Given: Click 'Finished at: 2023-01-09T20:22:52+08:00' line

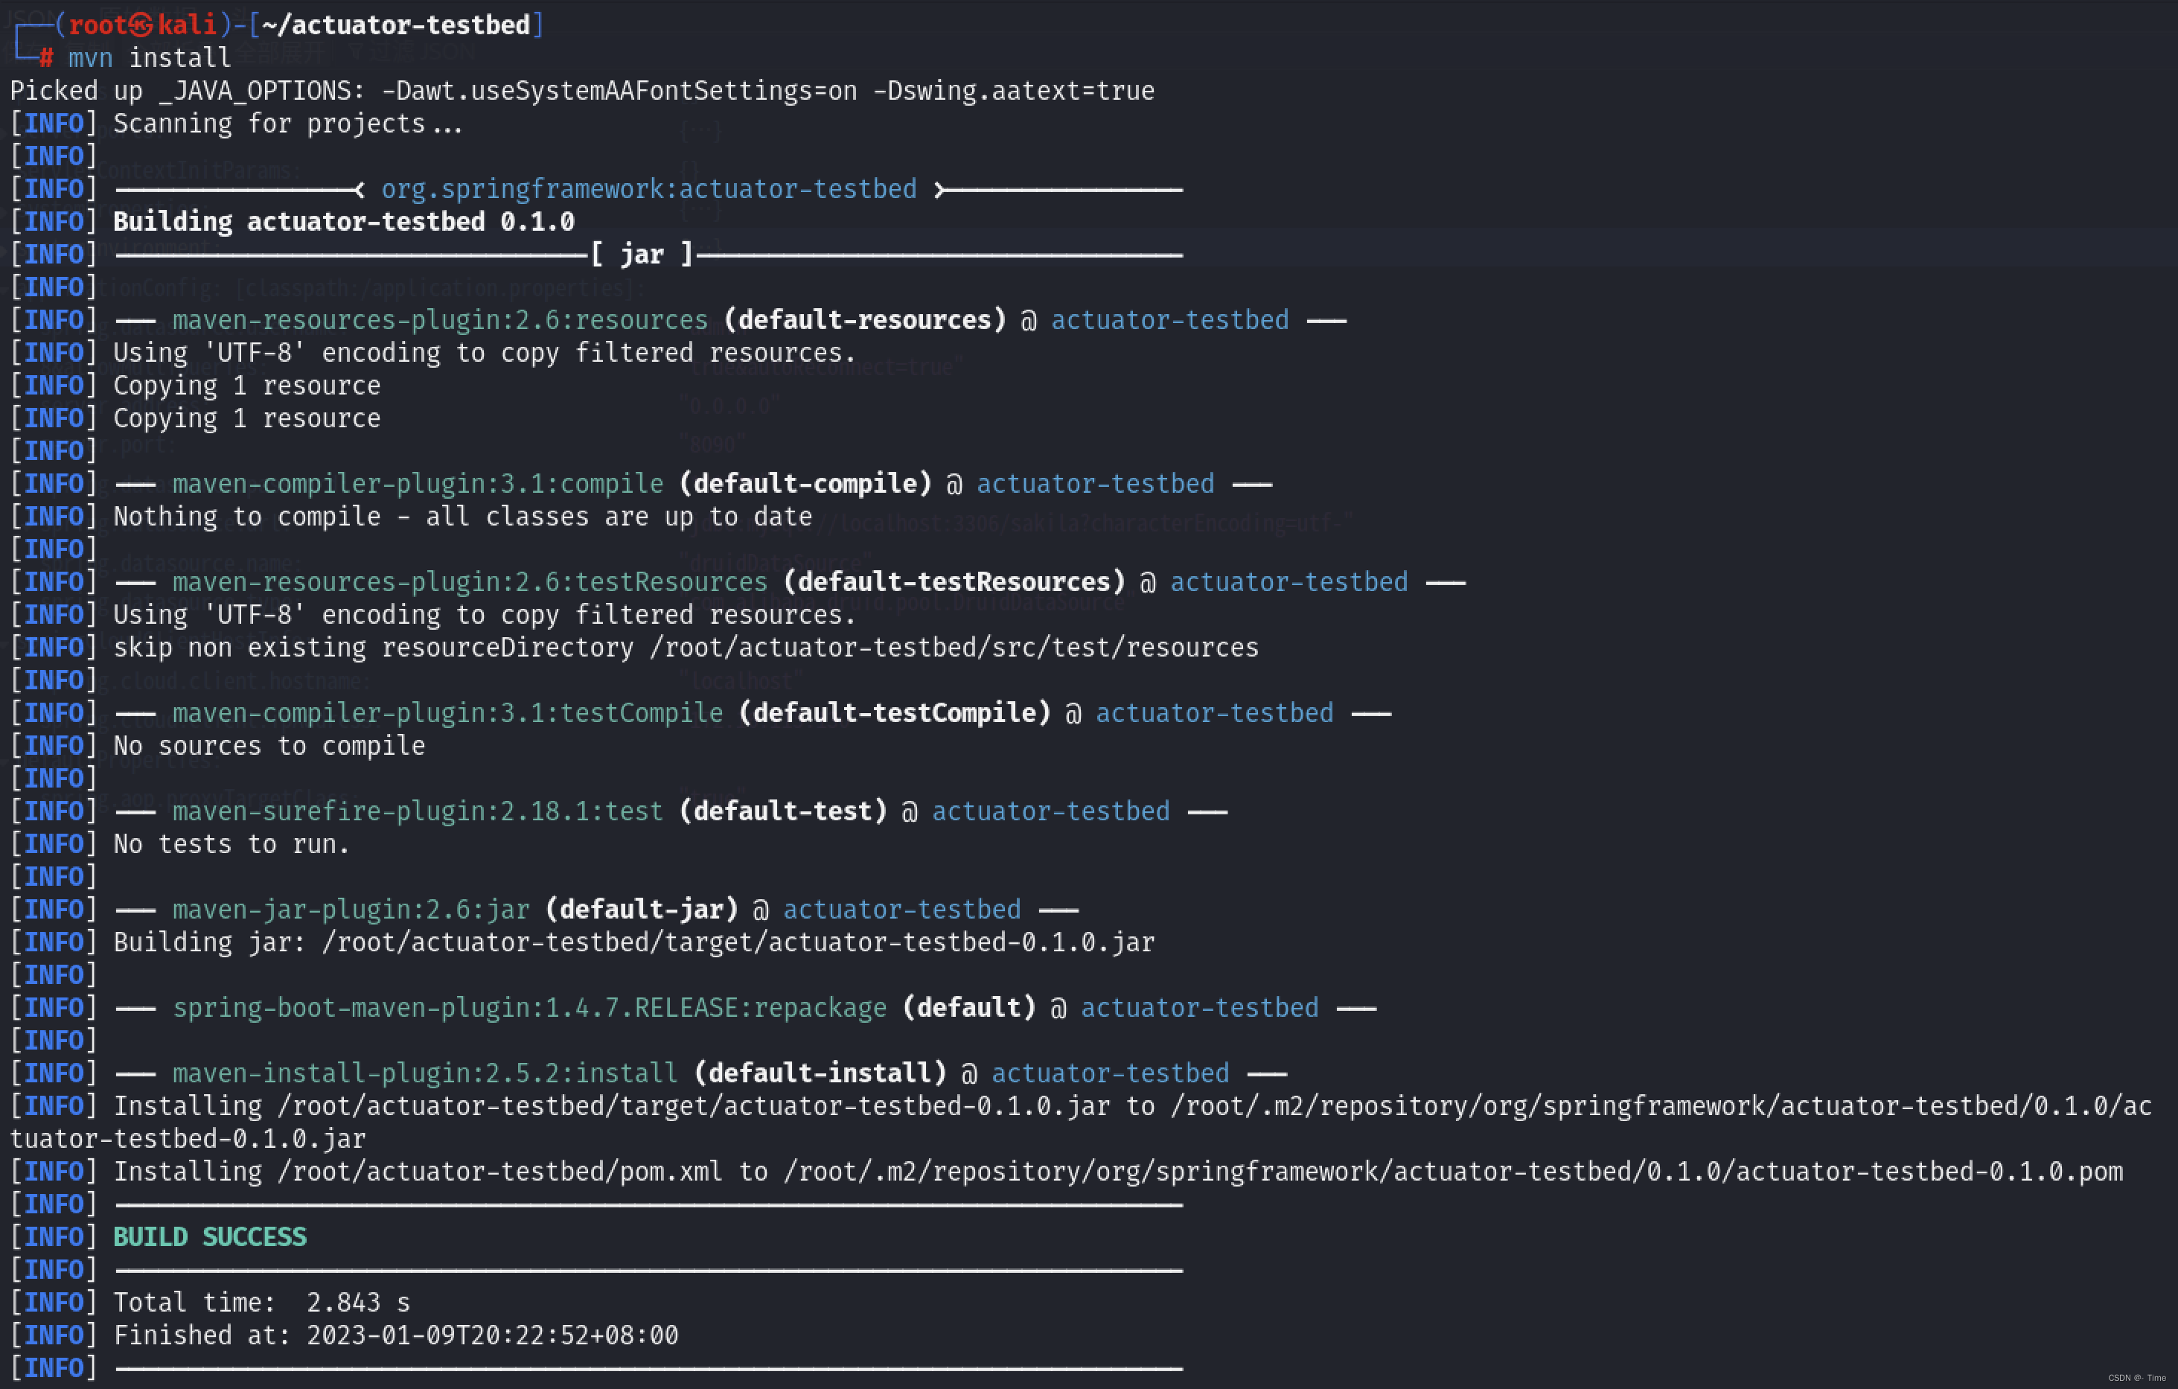Looking at the screenshot, I should click(x=395, y=1335).
